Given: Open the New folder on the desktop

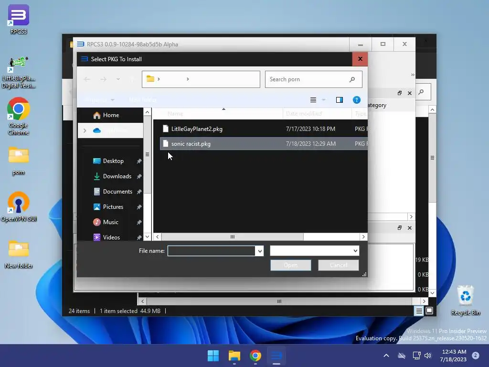Looking at the screenshot, I should [x=19, y=254].
